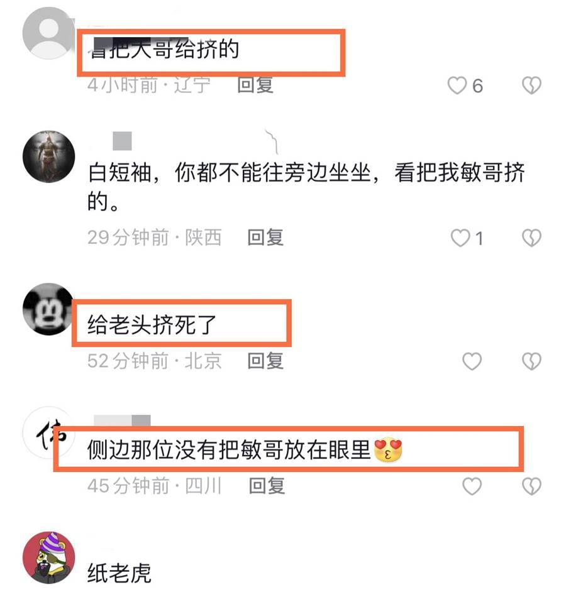Screen dimensions: 566x592
Task: Dislike the Beijing comment posted 52分钟前
Action: (531, 361)
